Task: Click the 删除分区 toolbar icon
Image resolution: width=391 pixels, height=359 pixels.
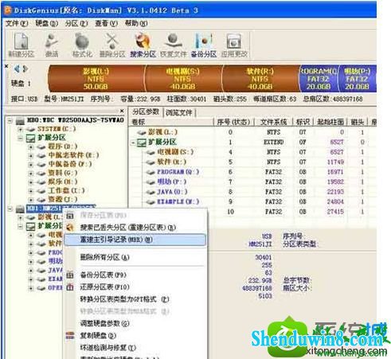Action: click(112, 45)
